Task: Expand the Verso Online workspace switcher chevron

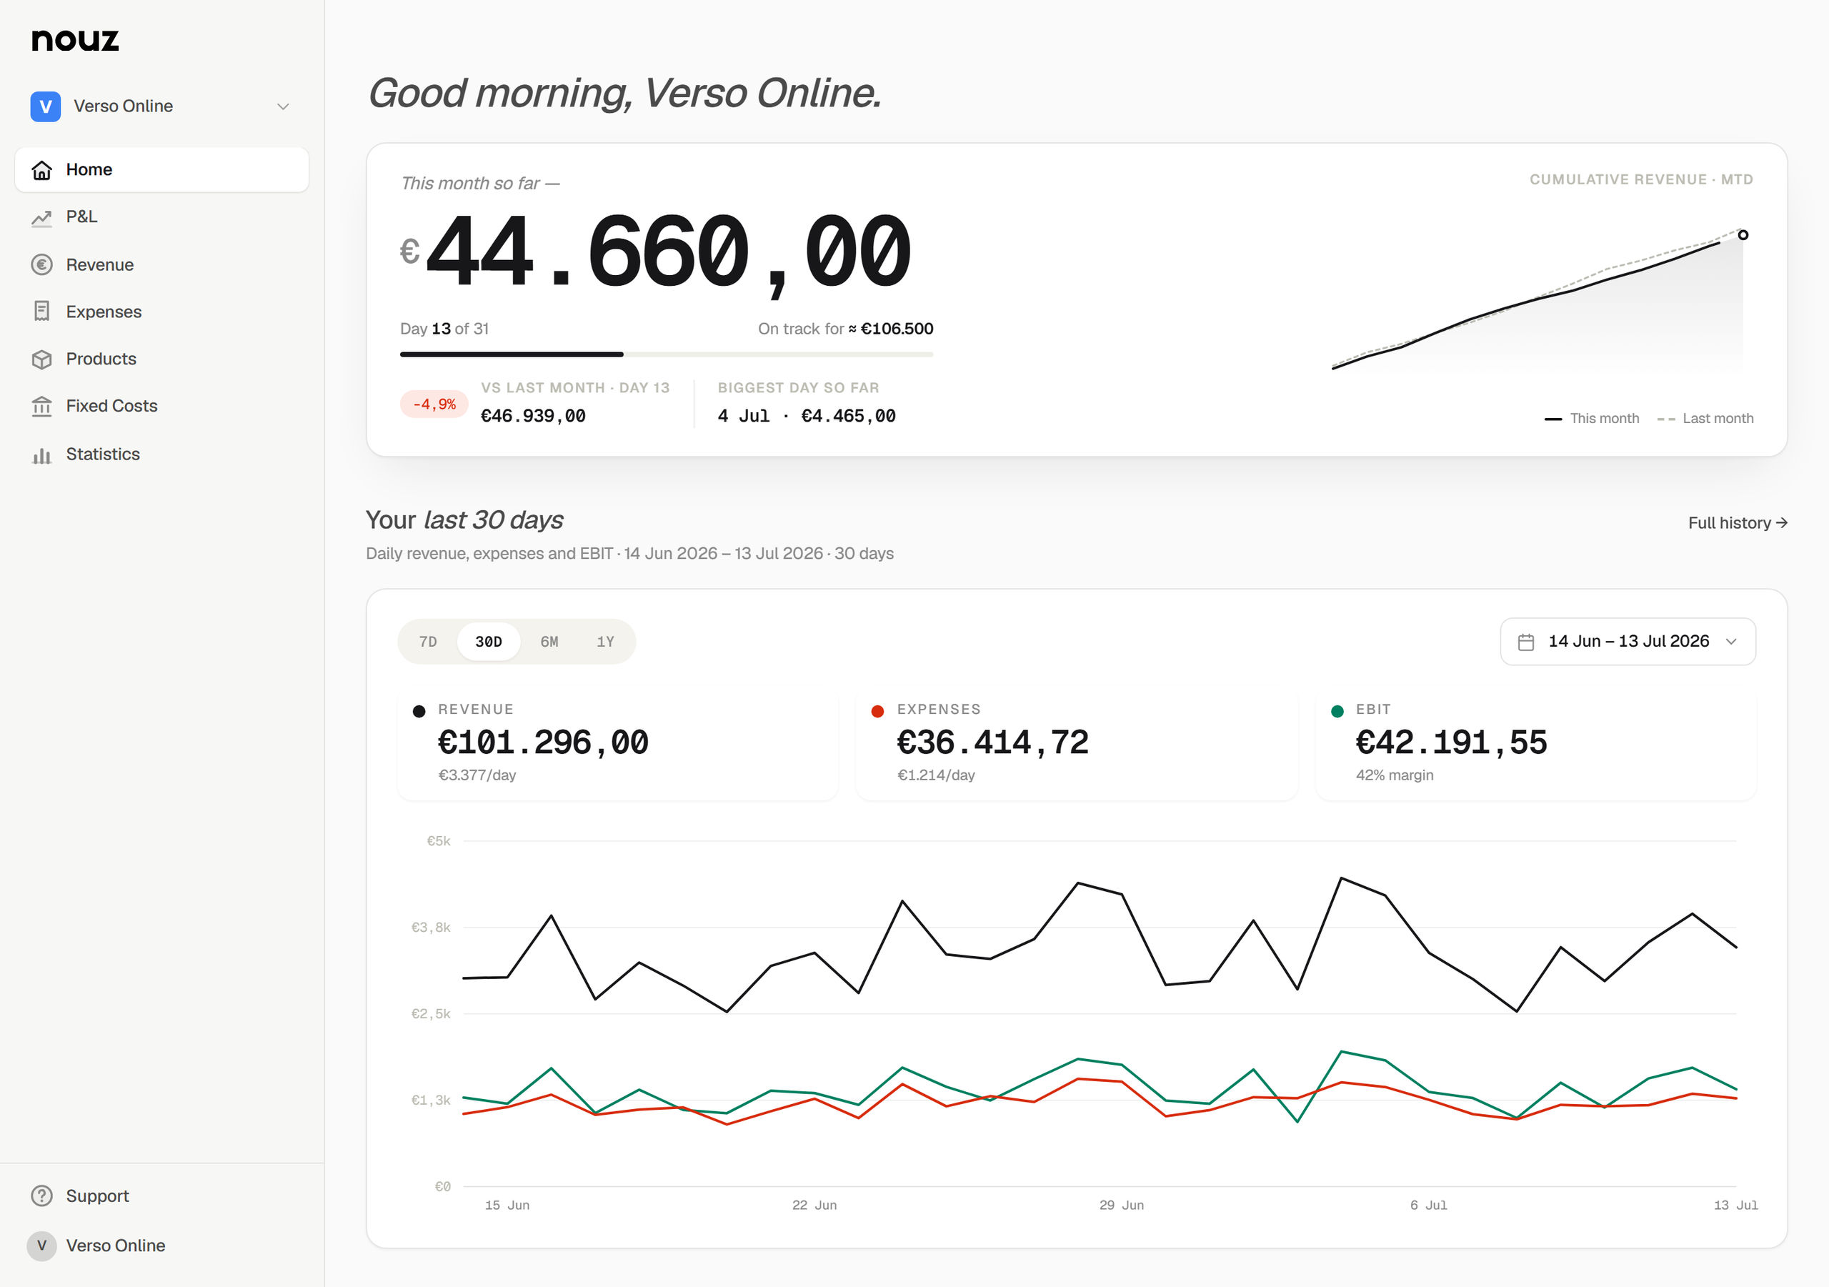Action: 283,106
